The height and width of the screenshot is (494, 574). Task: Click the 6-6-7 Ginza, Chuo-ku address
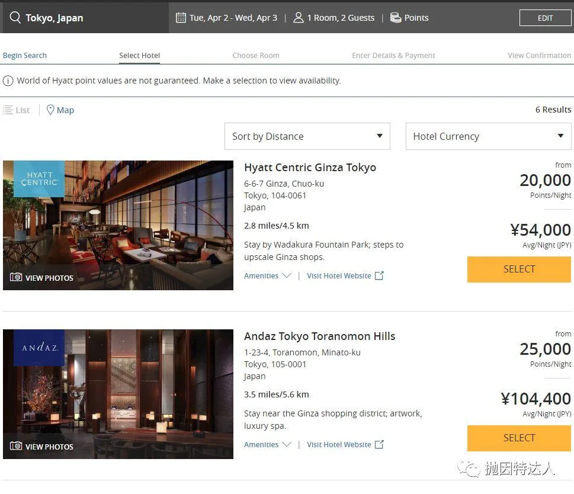point(284,184)
